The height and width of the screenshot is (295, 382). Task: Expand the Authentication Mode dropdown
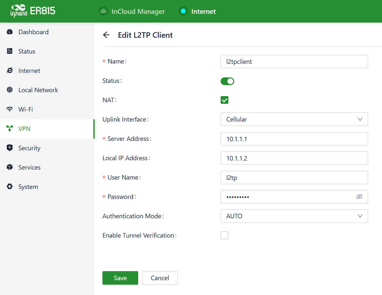point(294,216)
